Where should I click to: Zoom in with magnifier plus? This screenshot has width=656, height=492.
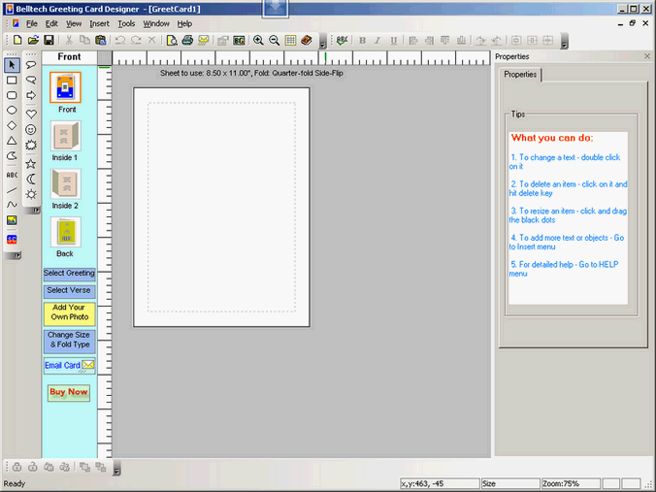pyautogui.click(x=258, y=40)
